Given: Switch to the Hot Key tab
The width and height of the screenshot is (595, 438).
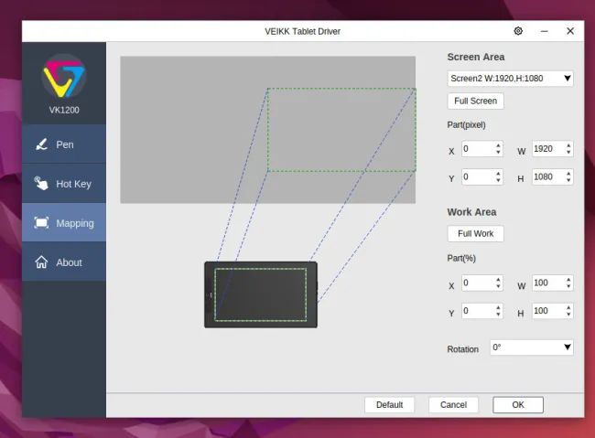Looking at the screenshot, I should coord(64,184).
